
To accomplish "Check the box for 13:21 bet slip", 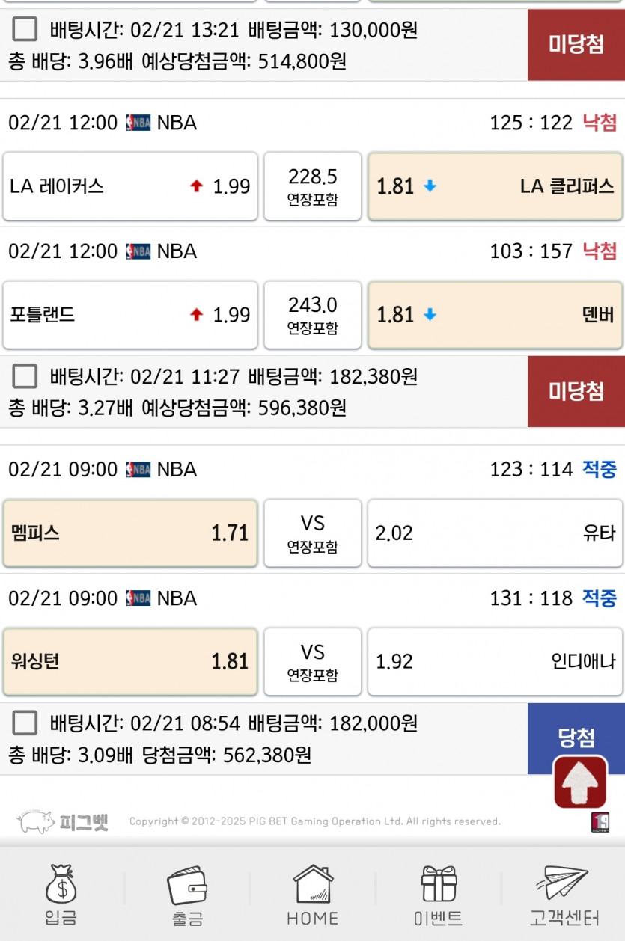I will coord(25,30).
